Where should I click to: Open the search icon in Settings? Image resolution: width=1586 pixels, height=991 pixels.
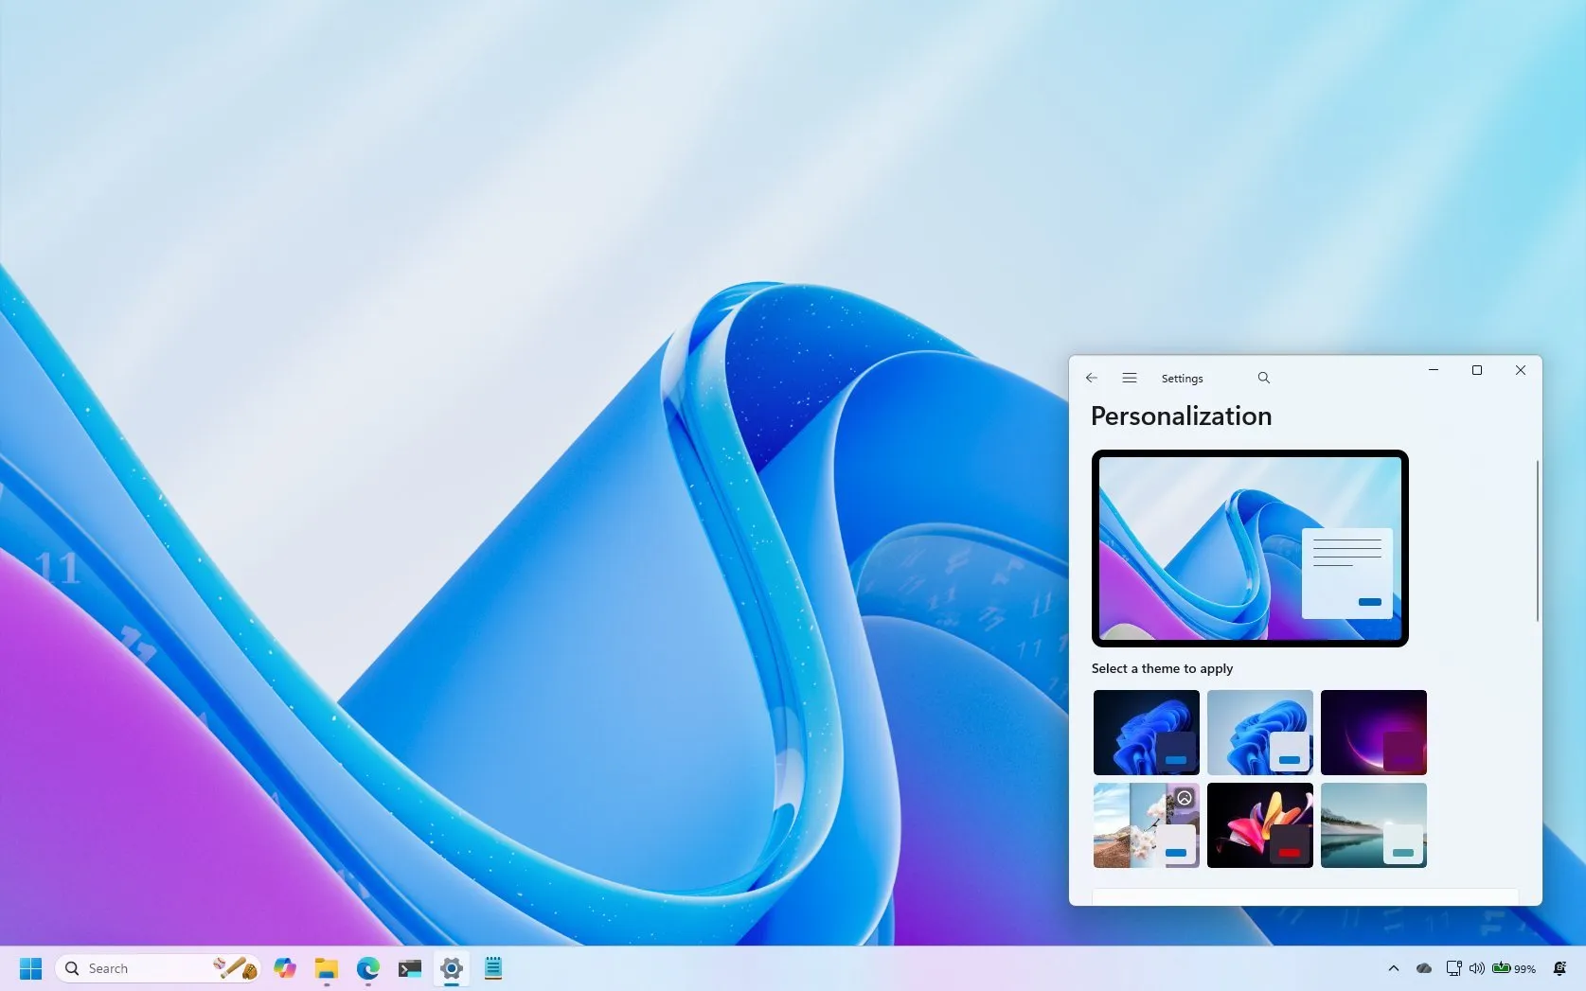coord(1263,377)
